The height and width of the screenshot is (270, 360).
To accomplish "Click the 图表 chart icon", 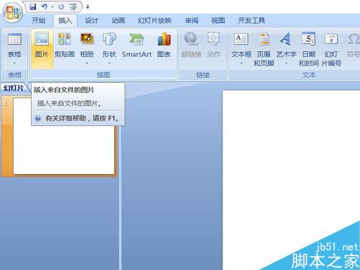I will (x=164, y=39).
